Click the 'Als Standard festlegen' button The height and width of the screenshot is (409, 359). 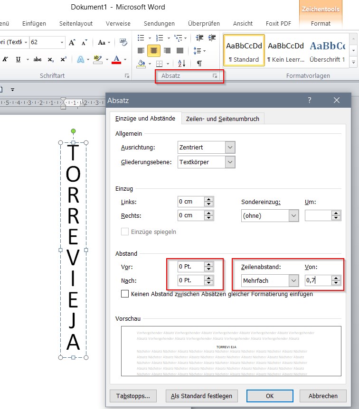(202, 396)
